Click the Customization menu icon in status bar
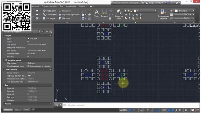 198,110
